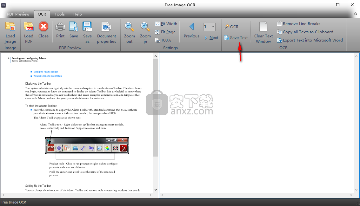The image size is (360, 206).
Task: Click the 'Setting Up the Toolbar' heading
Action: pyautogui.click(x=38, y=186)
